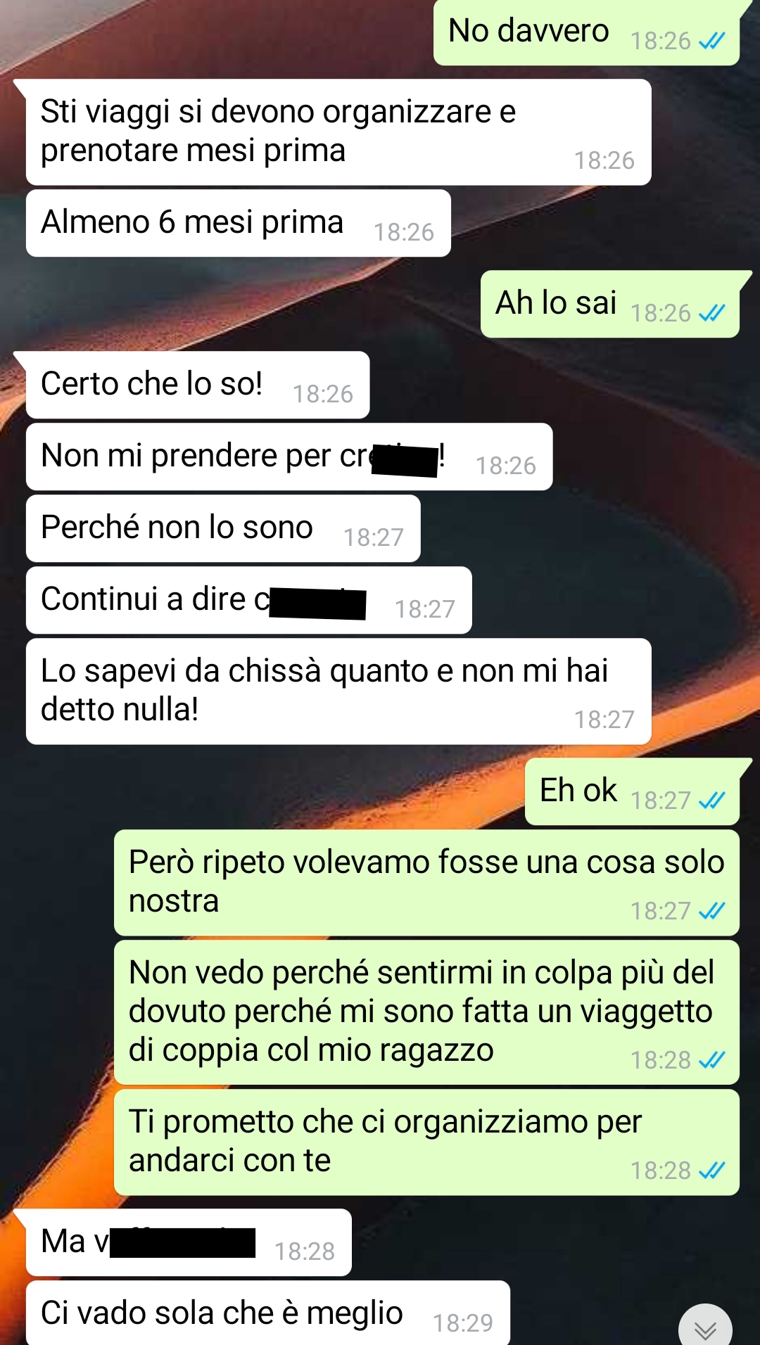Tap the 'Non mi prendere per' censored message

tap(289, 457)
